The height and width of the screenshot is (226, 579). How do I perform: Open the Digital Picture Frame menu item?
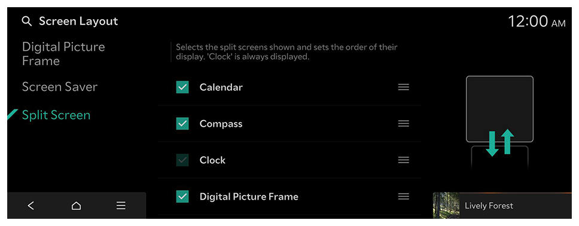pos(63,54)
